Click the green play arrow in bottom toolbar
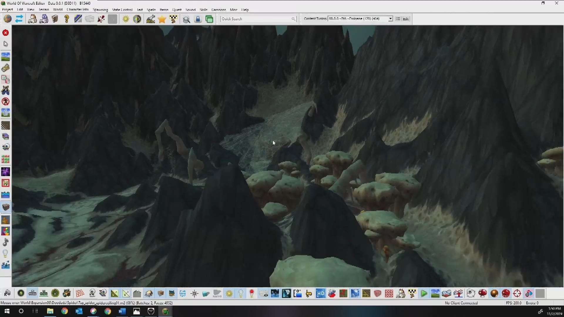The width and height of the screenshot is (564, 317). (x=424, y=293)
